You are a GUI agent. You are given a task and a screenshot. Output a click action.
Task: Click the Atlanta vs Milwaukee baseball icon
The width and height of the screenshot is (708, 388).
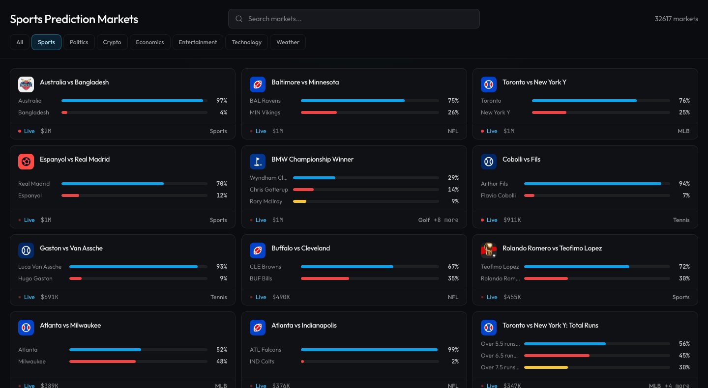(x=26, y=328)
